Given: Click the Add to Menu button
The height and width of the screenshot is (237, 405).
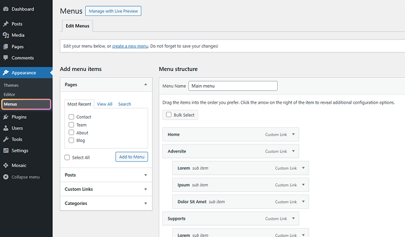Looking at the screenshot, I should [132, 157].
